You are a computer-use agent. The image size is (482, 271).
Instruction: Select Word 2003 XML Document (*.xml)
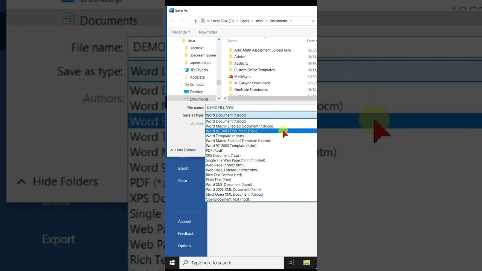coord(261,190)
